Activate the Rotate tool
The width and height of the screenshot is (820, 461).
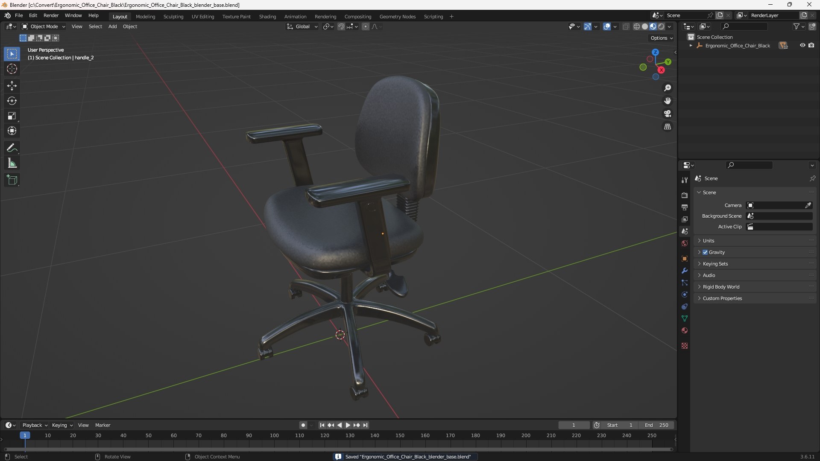(12, 101)
